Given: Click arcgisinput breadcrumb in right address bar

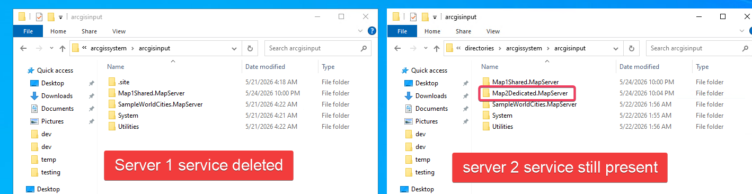Looking at the screenshot, I should tap(570, 48).
